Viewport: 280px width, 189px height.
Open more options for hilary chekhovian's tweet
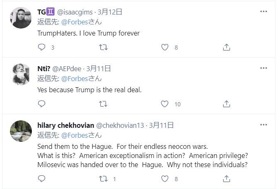(263, 125)
